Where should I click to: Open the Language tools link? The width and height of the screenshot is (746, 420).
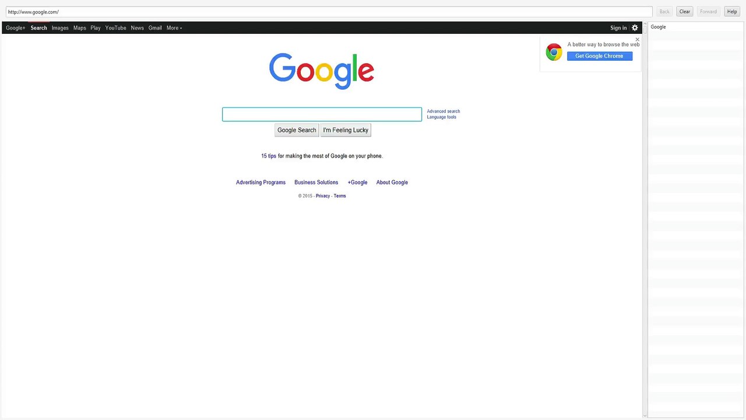click(x=442, y=117)
